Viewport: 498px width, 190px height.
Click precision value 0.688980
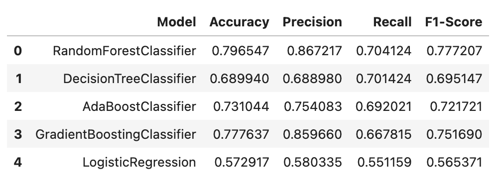[x=312, y=79]
